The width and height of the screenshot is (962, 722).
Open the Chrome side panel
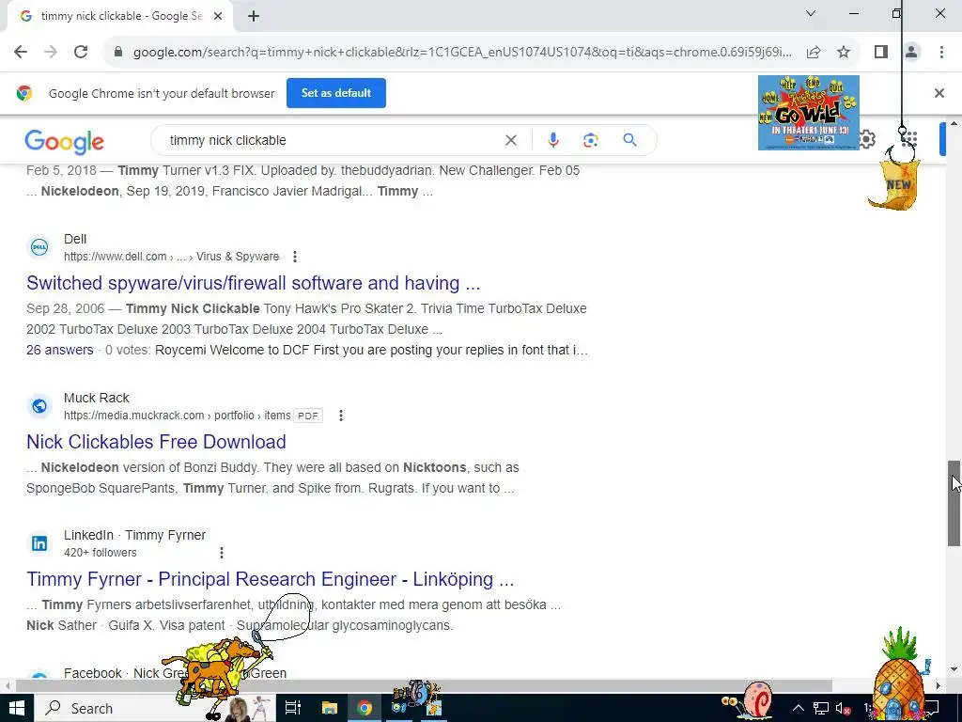point(881,53)
